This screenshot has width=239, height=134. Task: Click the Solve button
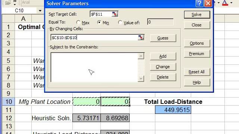(x=197, y=15)
